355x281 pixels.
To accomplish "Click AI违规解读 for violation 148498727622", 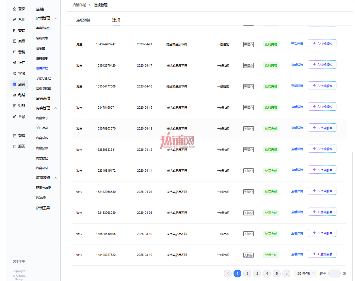I will coord(322,254).
